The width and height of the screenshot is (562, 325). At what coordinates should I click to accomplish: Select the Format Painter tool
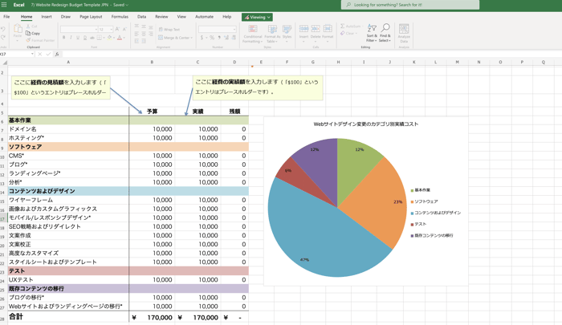40,40
